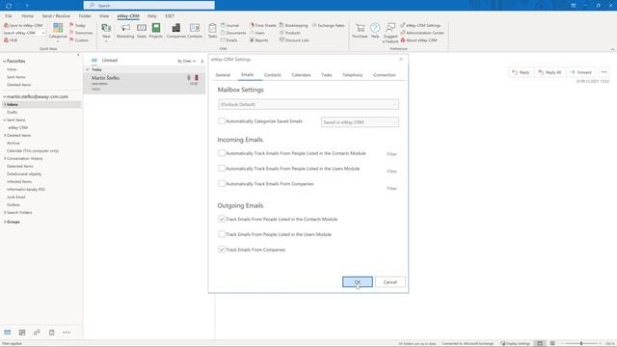The height and width of the screenshot is (347, 617).
Task: Click Forward in the reading pane
Action: coord(580,72)
